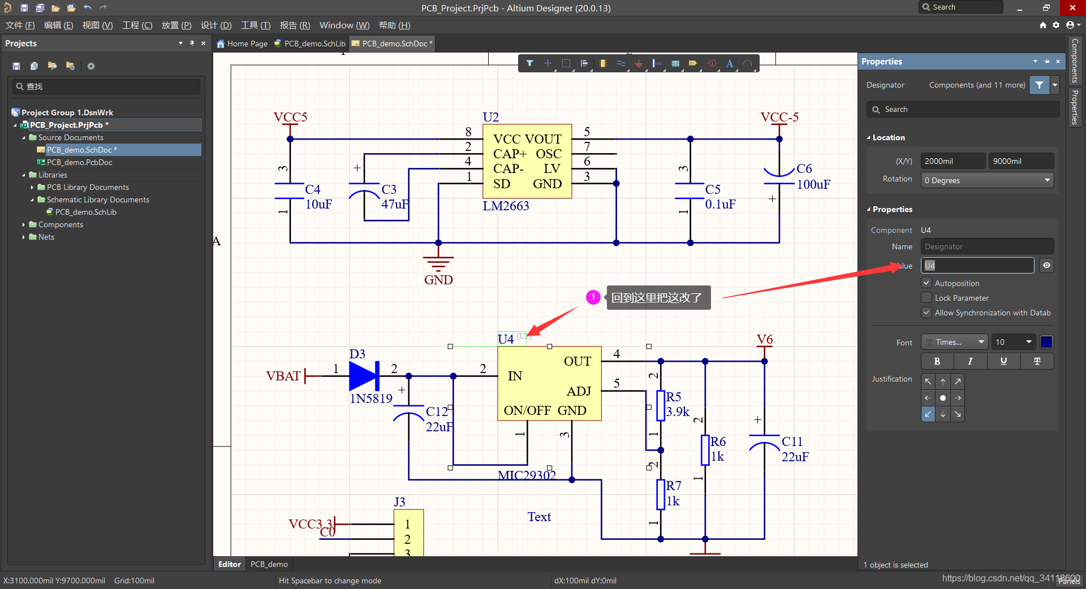Image resolution: width=1086 pixels, height=589 pixels.
Task: Click the place part component icon
Action: click(x=603, y=63)
